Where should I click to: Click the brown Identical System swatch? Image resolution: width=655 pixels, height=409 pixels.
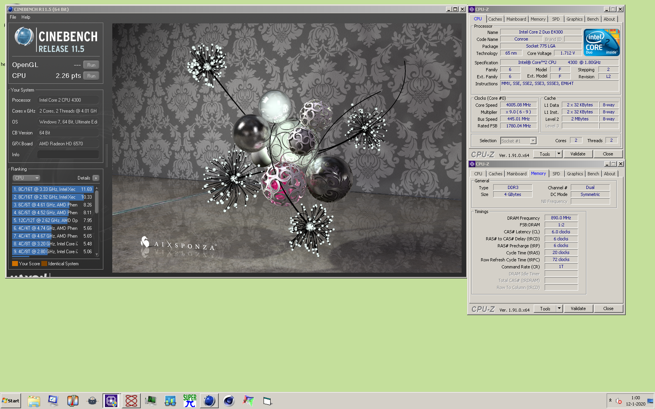point(44,264)
